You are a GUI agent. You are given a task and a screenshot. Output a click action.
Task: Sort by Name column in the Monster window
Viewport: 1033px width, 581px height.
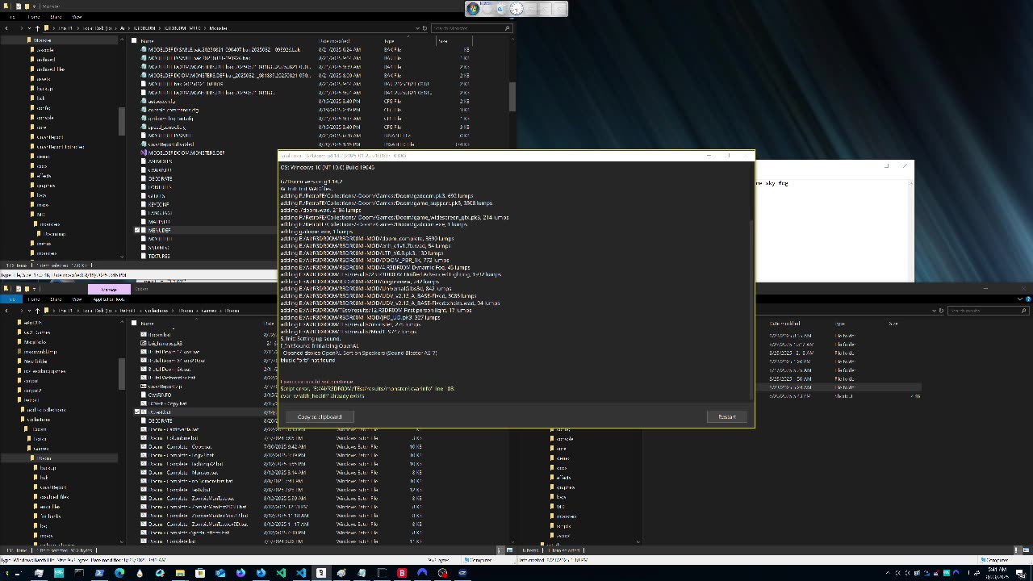[148, 40]
